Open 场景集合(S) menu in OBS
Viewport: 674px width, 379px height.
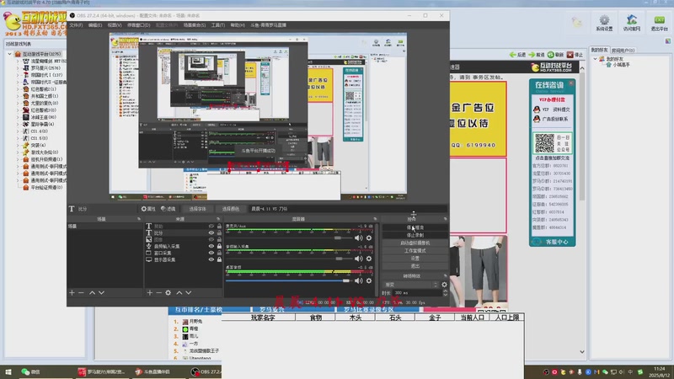tap(195, 25)
